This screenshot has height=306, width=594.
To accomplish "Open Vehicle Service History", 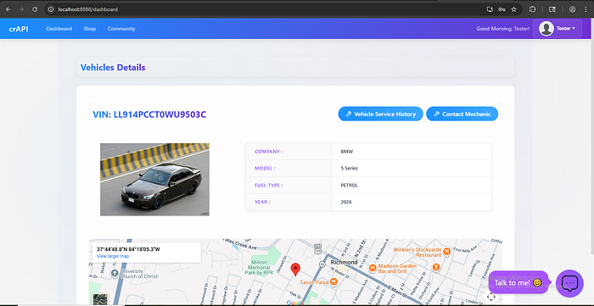I will tap(380, 114).
